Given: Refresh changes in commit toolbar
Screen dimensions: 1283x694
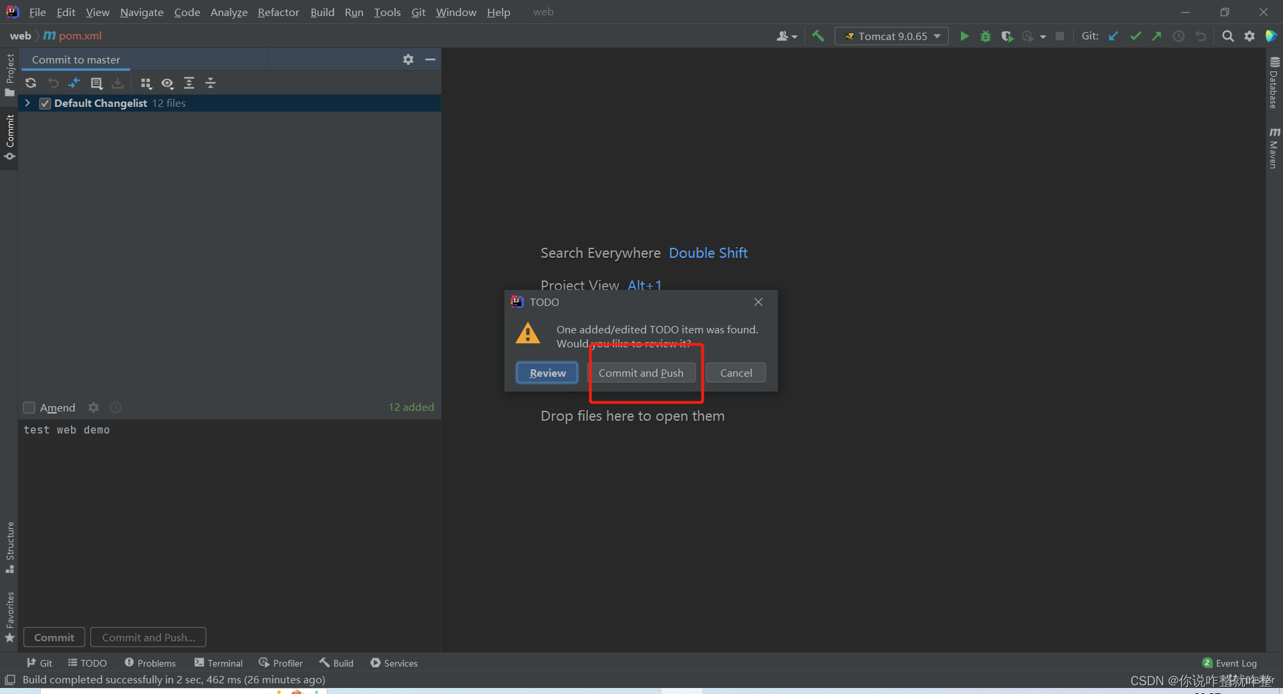Looking at the screenshot, I should (x=31, y=83).
